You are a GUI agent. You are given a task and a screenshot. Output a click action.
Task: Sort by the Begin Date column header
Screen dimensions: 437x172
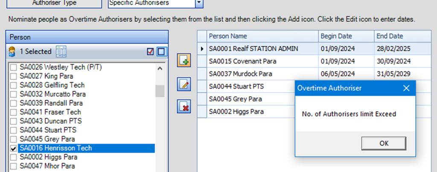pyautogui.click(x=346, y=36)
